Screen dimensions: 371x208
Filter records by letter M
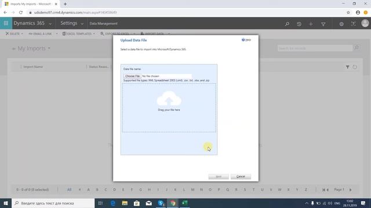pyautogui.click(x=192, y=190)
